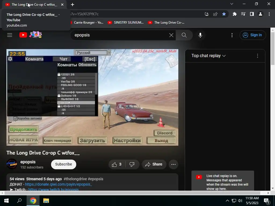Screen dimensions: 275x206
Task: Expand Top chat replay dropdown
Action: click(x=208, y=56)
